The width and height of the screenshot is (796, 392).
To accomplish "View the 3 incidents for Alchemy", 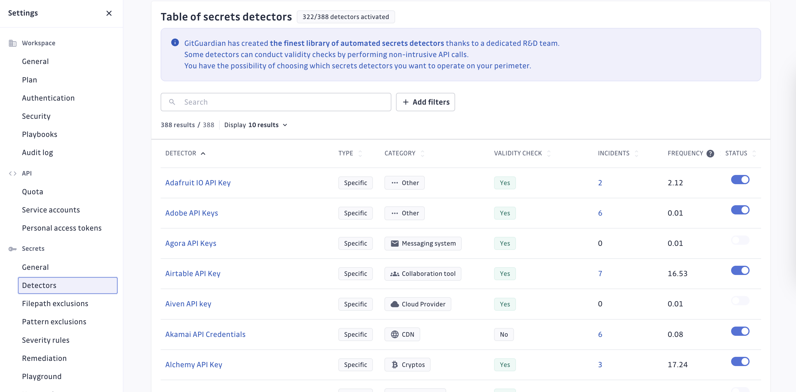I will point(600,365).
